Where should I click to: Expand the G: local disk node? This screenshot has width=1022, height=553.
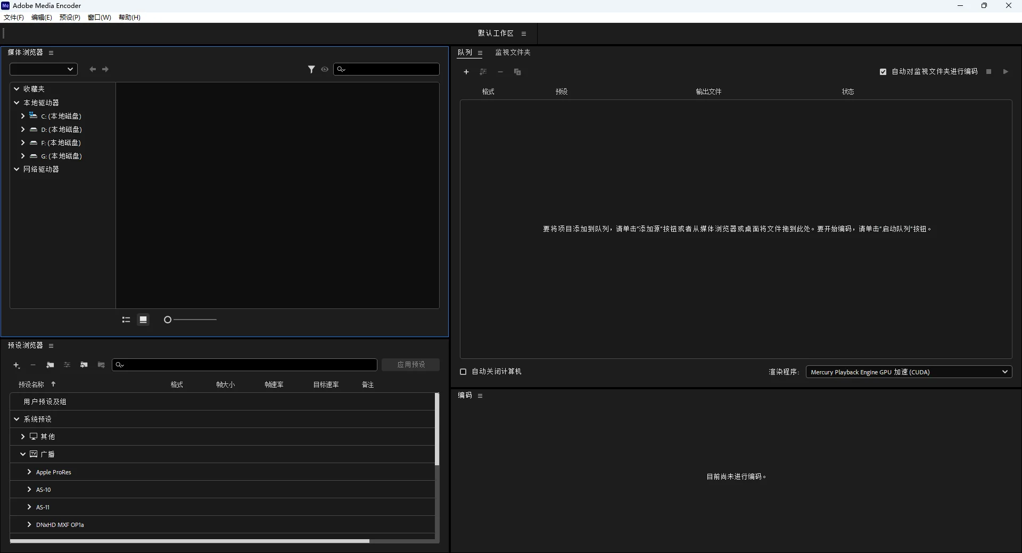[23, 156]
